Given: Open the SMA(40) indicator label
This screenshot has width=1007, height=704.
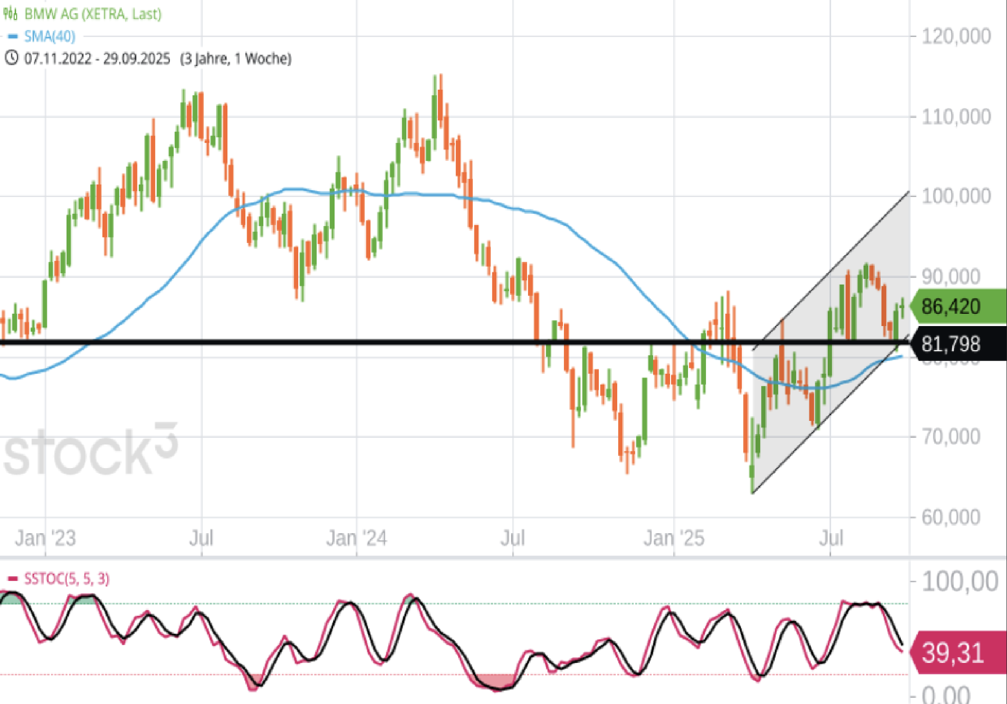Looking at the screenshot, I should (x=50, y=36).
